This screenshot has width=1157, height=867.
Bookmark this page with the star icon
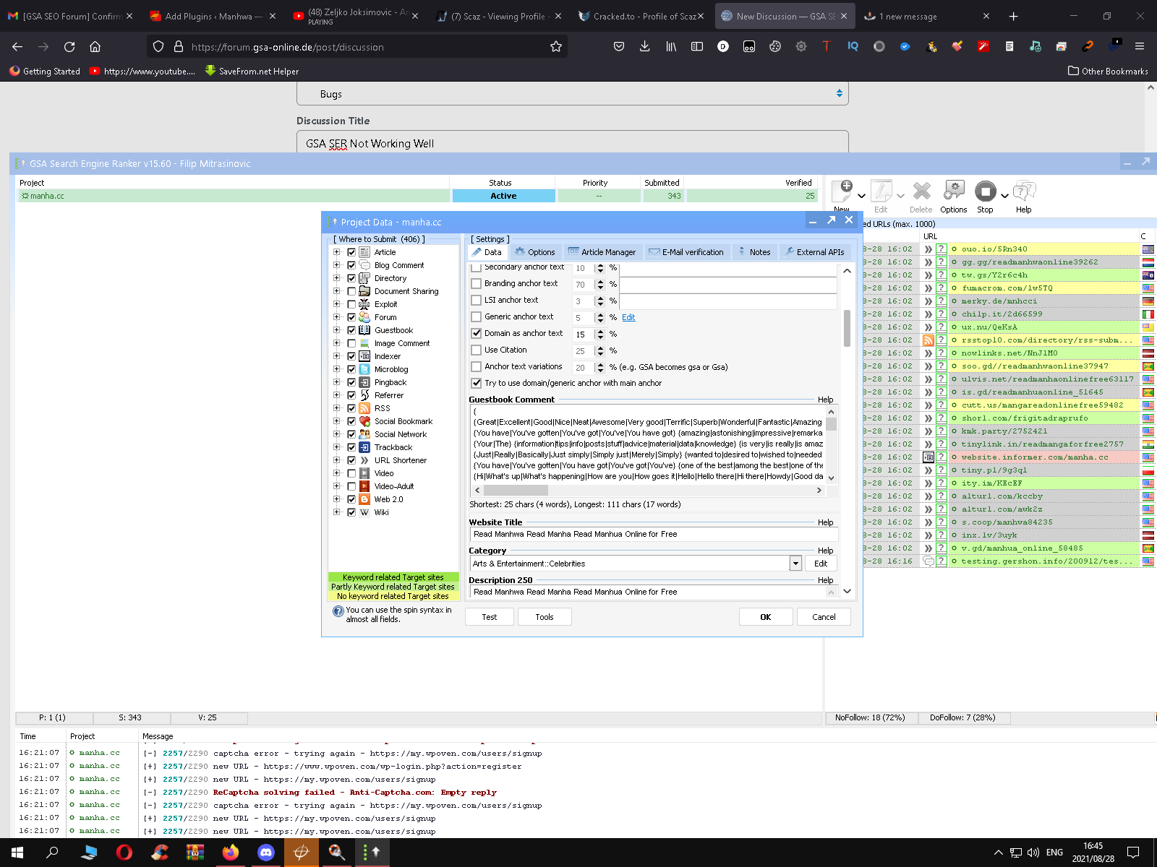click(x=555, y=46)
